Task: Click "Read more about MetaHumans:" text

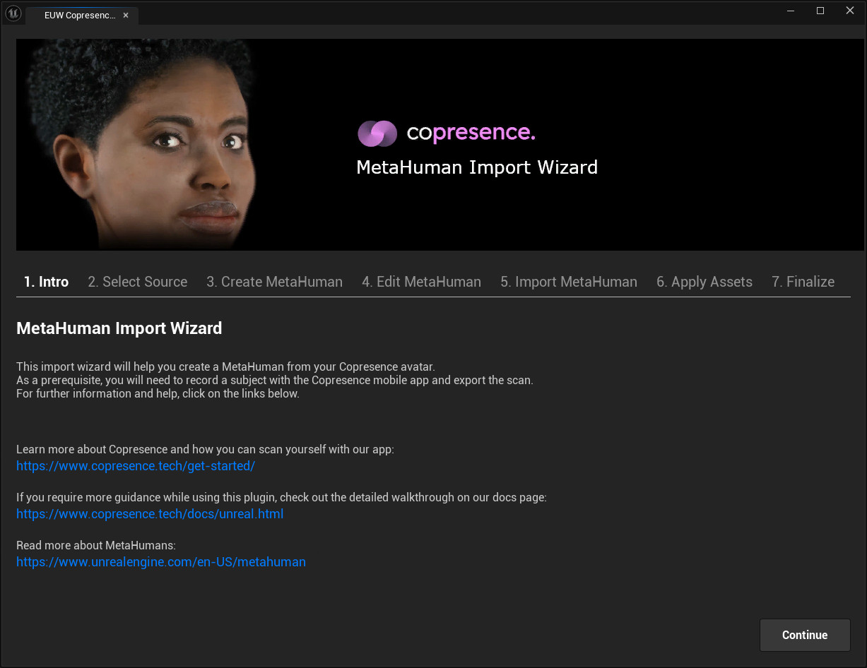Action: (x=96, y=545)
